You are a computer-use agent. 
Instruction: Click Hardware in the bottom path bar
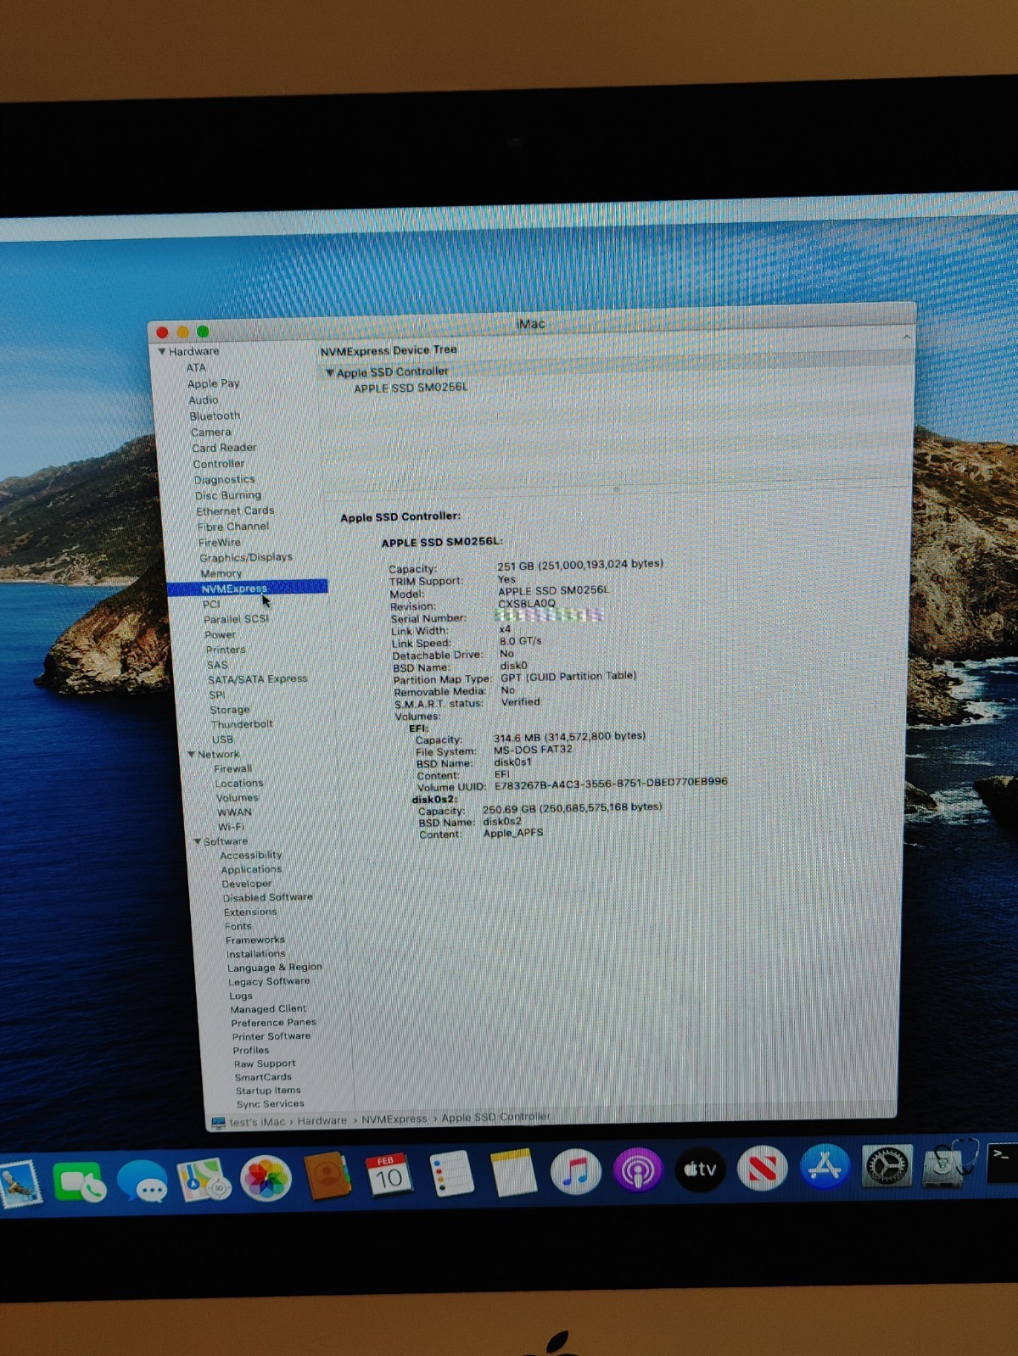pos(322,1121)
